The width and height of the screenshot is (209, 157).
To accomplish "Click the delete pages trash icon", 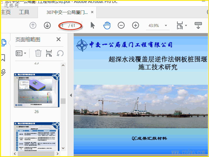I will point(38,53).
